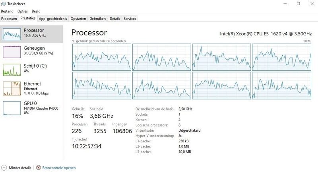Switch to the App-geschiedenis tab
Image resolution: width=318 pixels, height=175 pixels.
click(53, 18)
